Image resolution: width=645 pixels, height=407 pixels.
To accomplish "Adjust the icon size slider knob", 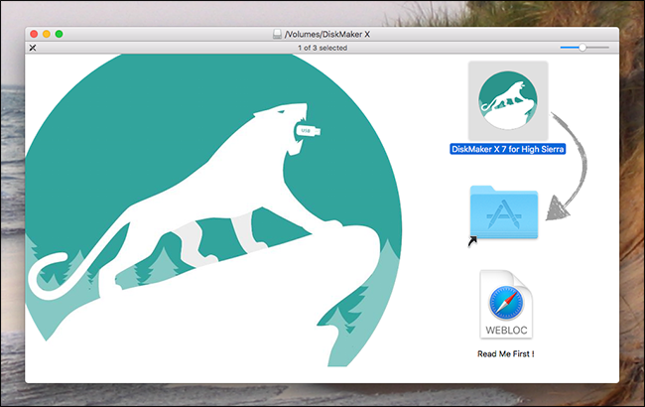I will coord(582,48).
